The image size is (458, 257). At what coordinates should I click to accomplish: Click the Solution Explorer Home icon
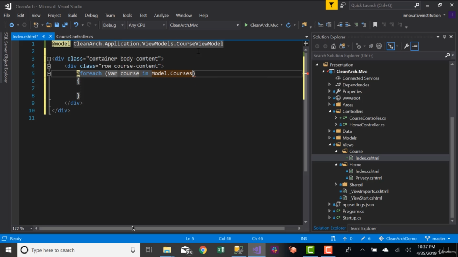[333, 46]
